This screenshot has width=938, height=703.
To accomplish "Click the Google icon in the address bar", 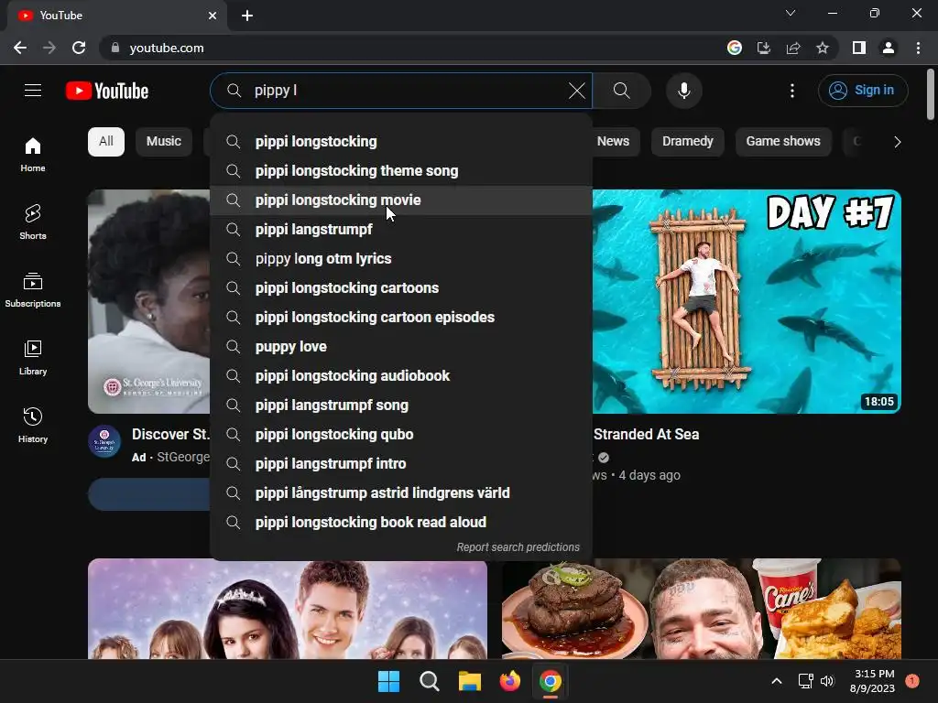I will point(735,48).
